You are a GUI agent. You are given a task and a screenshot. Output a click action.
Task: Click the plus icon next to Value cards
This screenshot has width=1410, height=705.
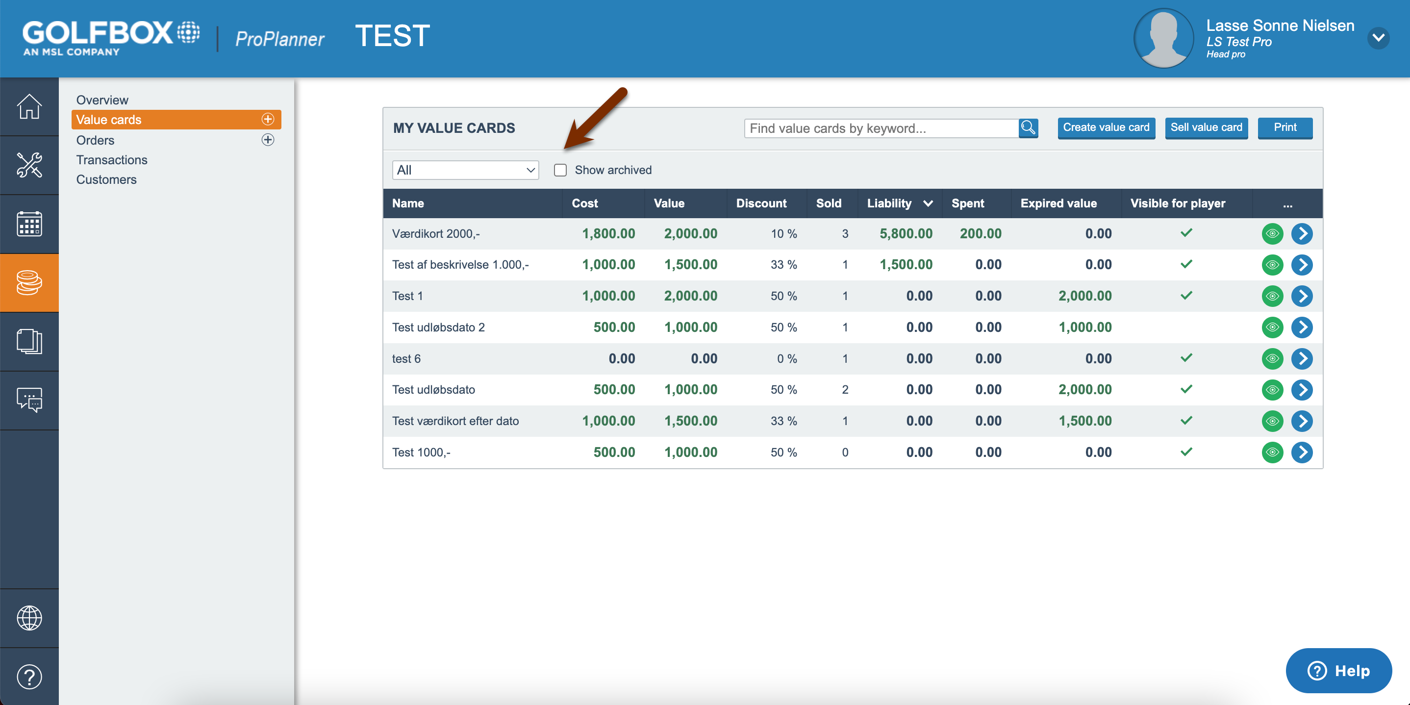tap(268, 119)
